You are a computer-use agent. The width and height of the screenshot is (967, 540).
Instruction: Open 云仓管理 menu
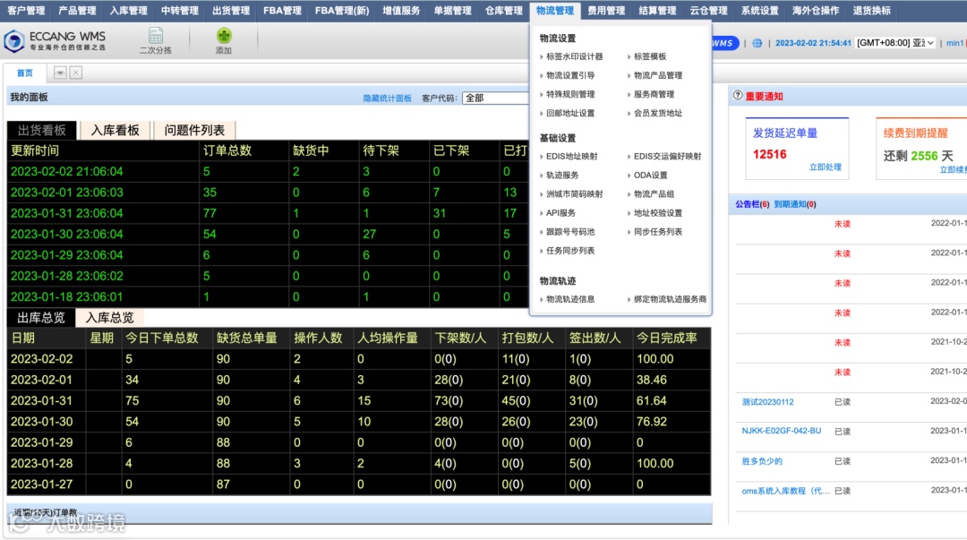click(x=708, y=11)
